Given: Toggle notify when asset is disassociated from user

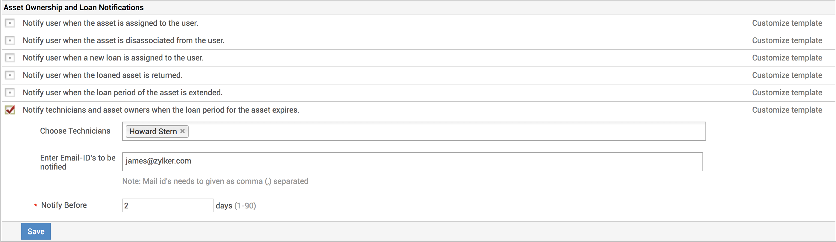Looking at the screenshot, I should 10,41.
